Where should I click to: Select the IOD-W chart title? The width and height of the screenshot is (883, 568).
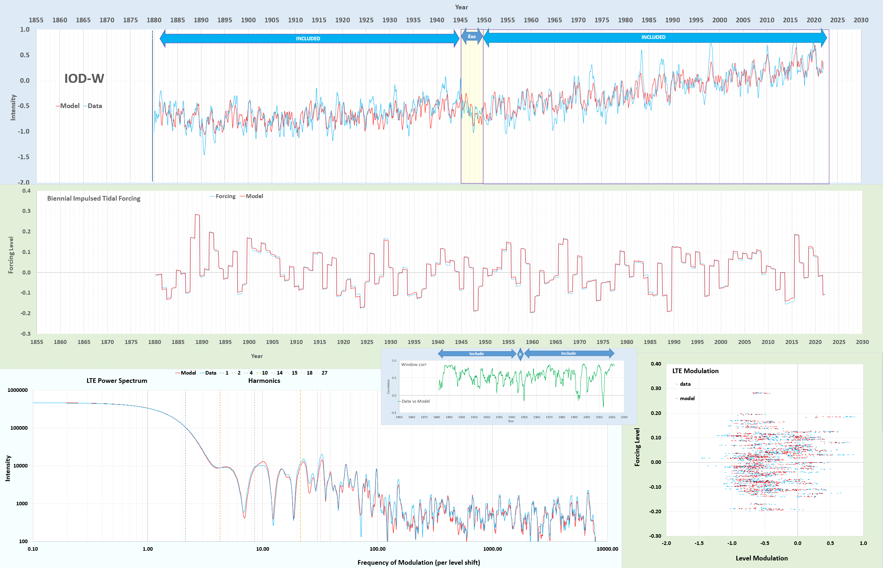point(84,78)
